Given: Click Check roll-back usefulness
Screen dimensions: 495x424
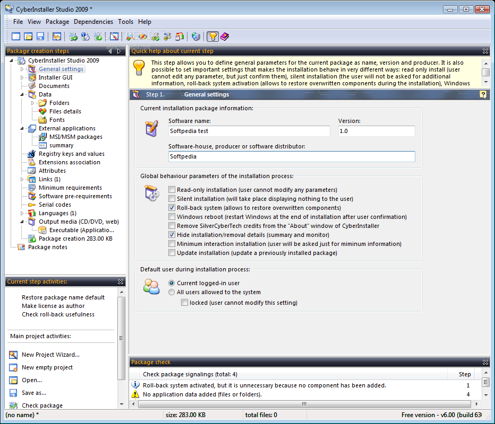Looking at the screenshot, I should pos(58,314).
